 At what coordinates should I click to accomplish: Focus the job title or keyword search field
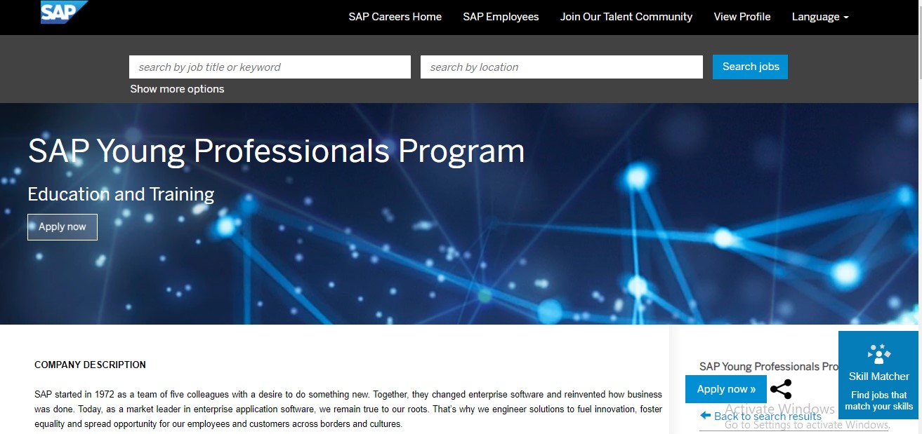click(270, 67)
